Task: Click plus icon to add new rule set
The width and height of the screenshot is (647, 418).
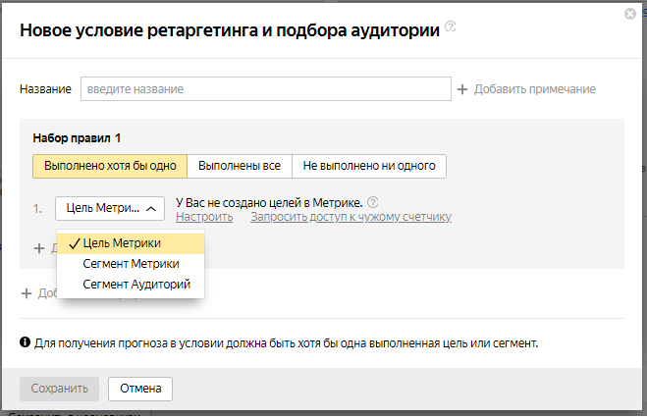Action: 27,293
